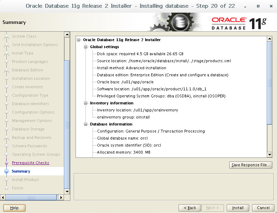This screenshot has height=213, width=277.
Task: Select the Database Edition step
Action: click(27, 70)
